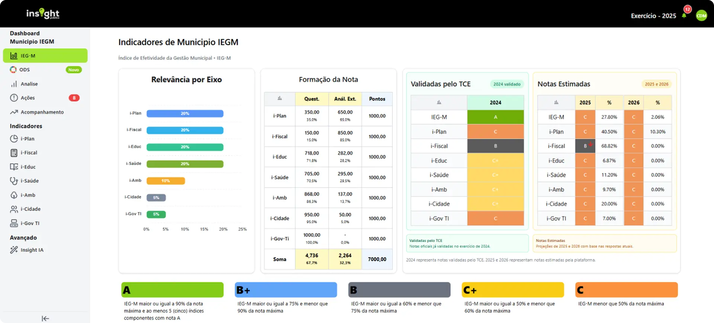The image size is (714, 323).
Task: Go to the Analise section
Action: click(29, 84)
